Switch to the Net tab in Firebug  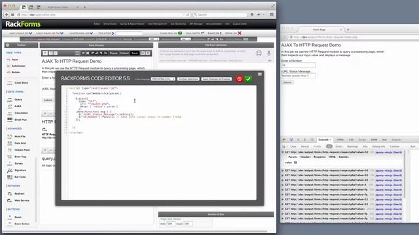384,140
